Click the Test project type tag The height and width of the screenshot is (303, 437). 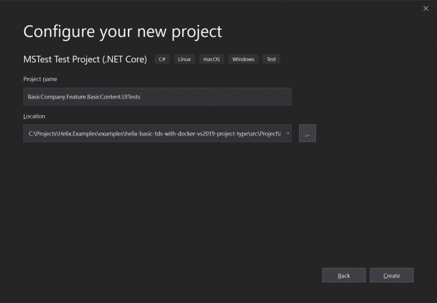click(x=271, y=60)
